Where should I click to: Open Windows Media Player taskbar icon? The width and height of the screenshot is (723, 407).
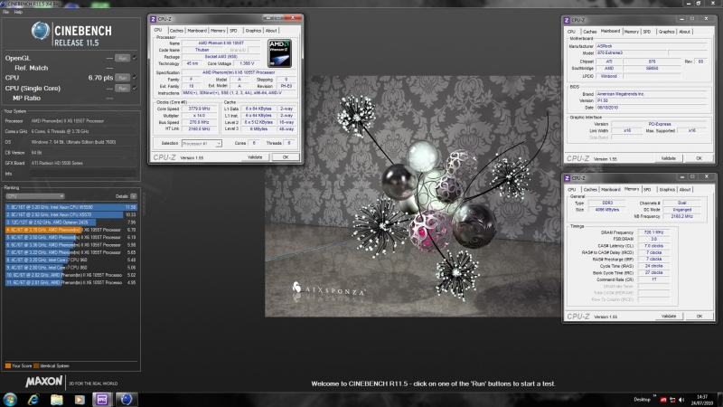[80, 398]
